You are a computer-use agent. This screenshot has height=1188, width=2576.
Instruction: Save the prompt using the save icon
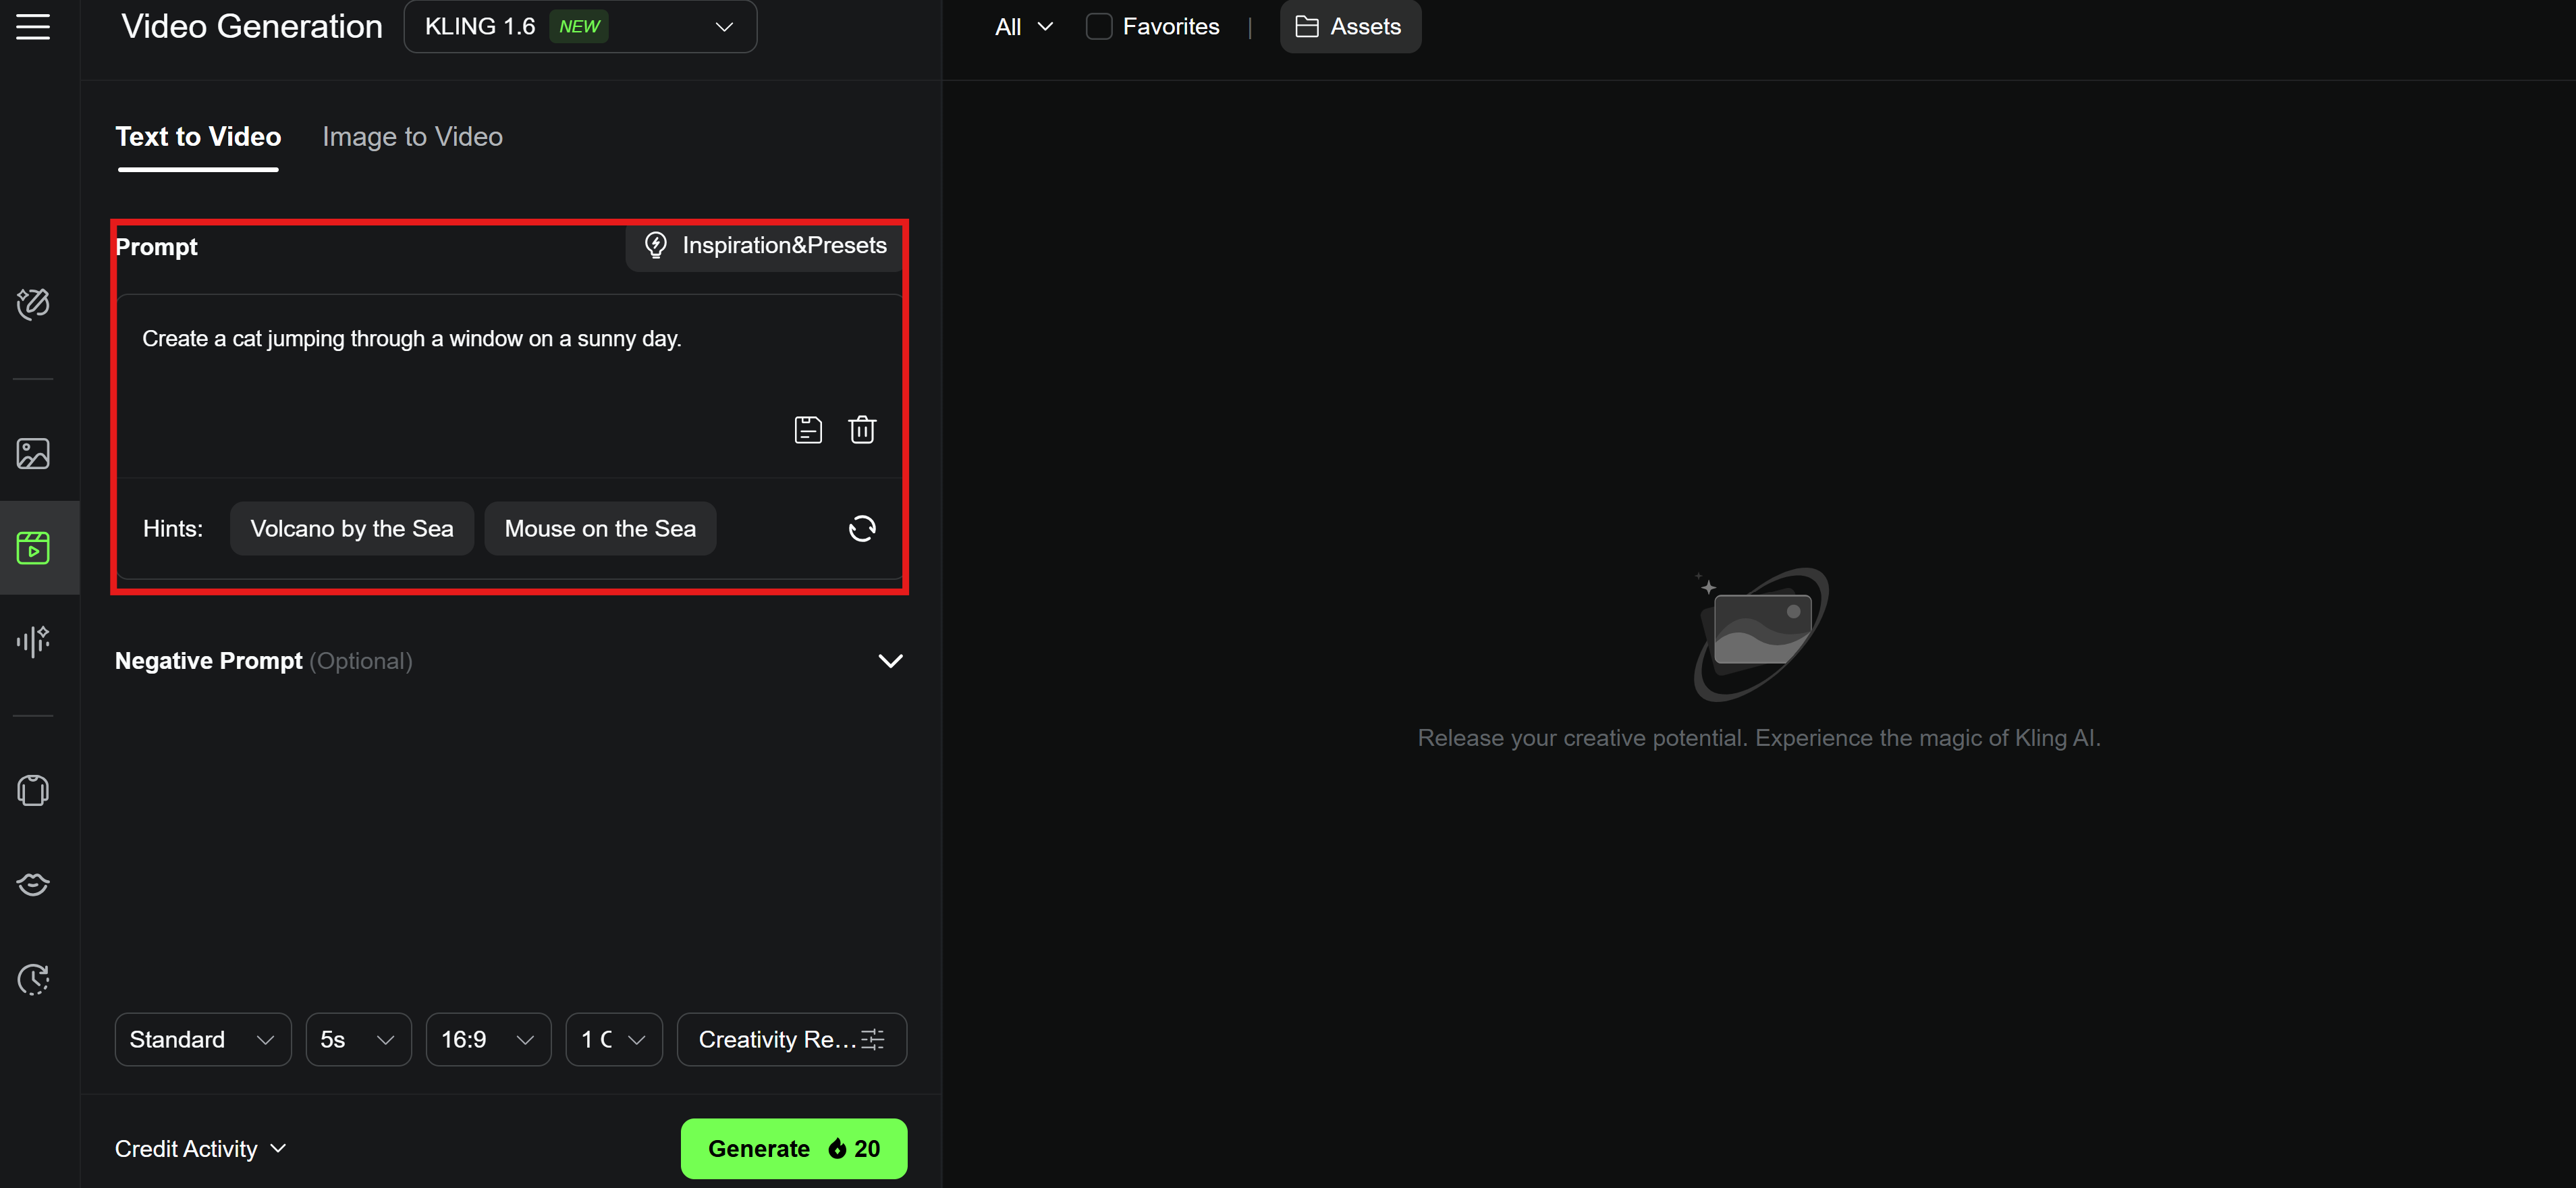(x=808, y=429)
